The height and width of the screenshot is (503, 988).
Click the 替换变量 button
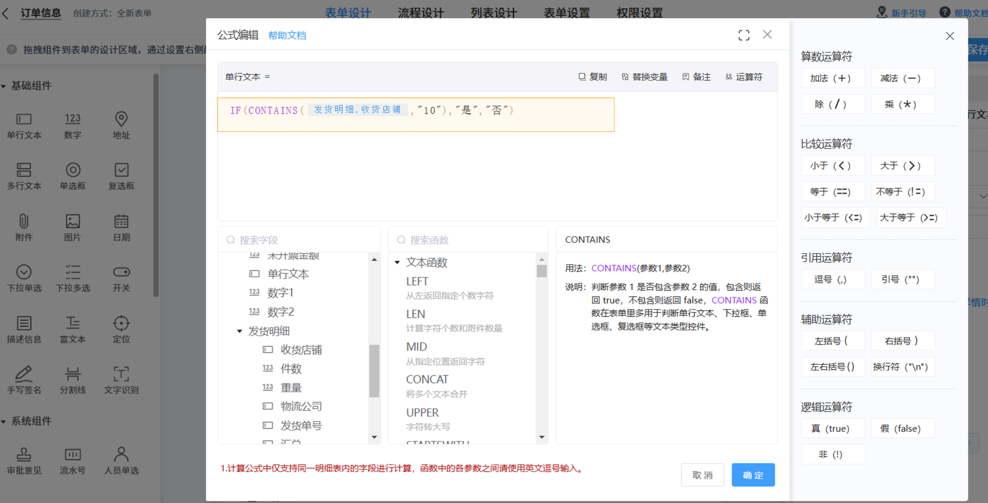(x=645, y=77)
